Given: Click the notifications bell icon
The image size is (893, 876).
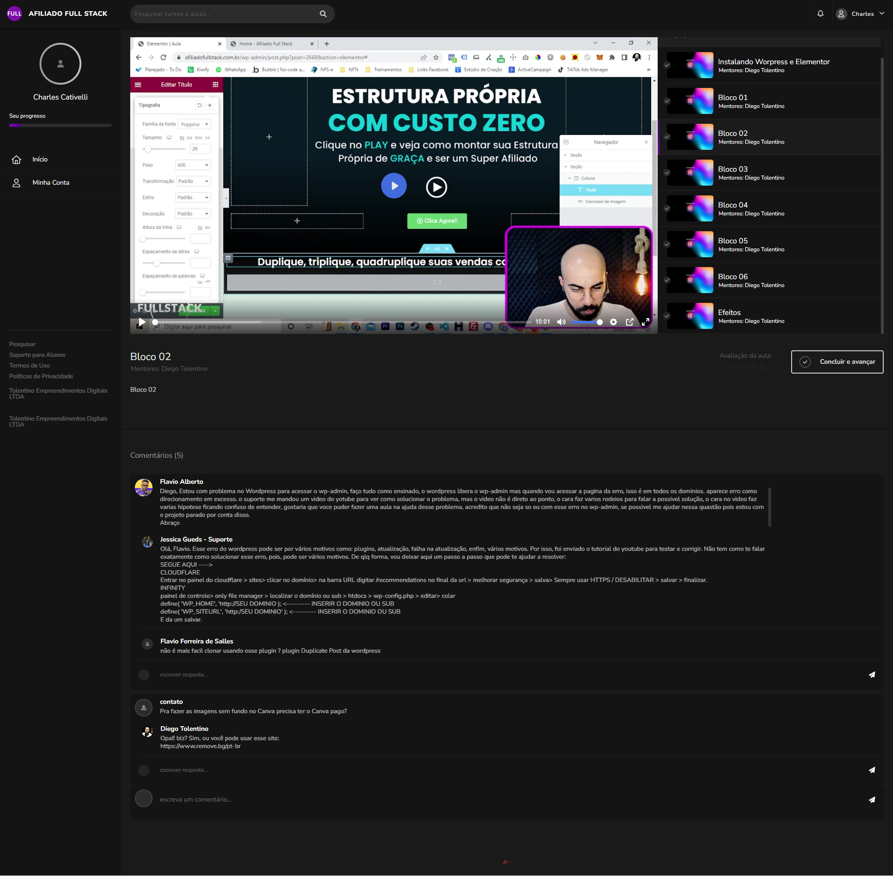Looking at the screenshot, I should pyautogui.click(x=820, y=14).
